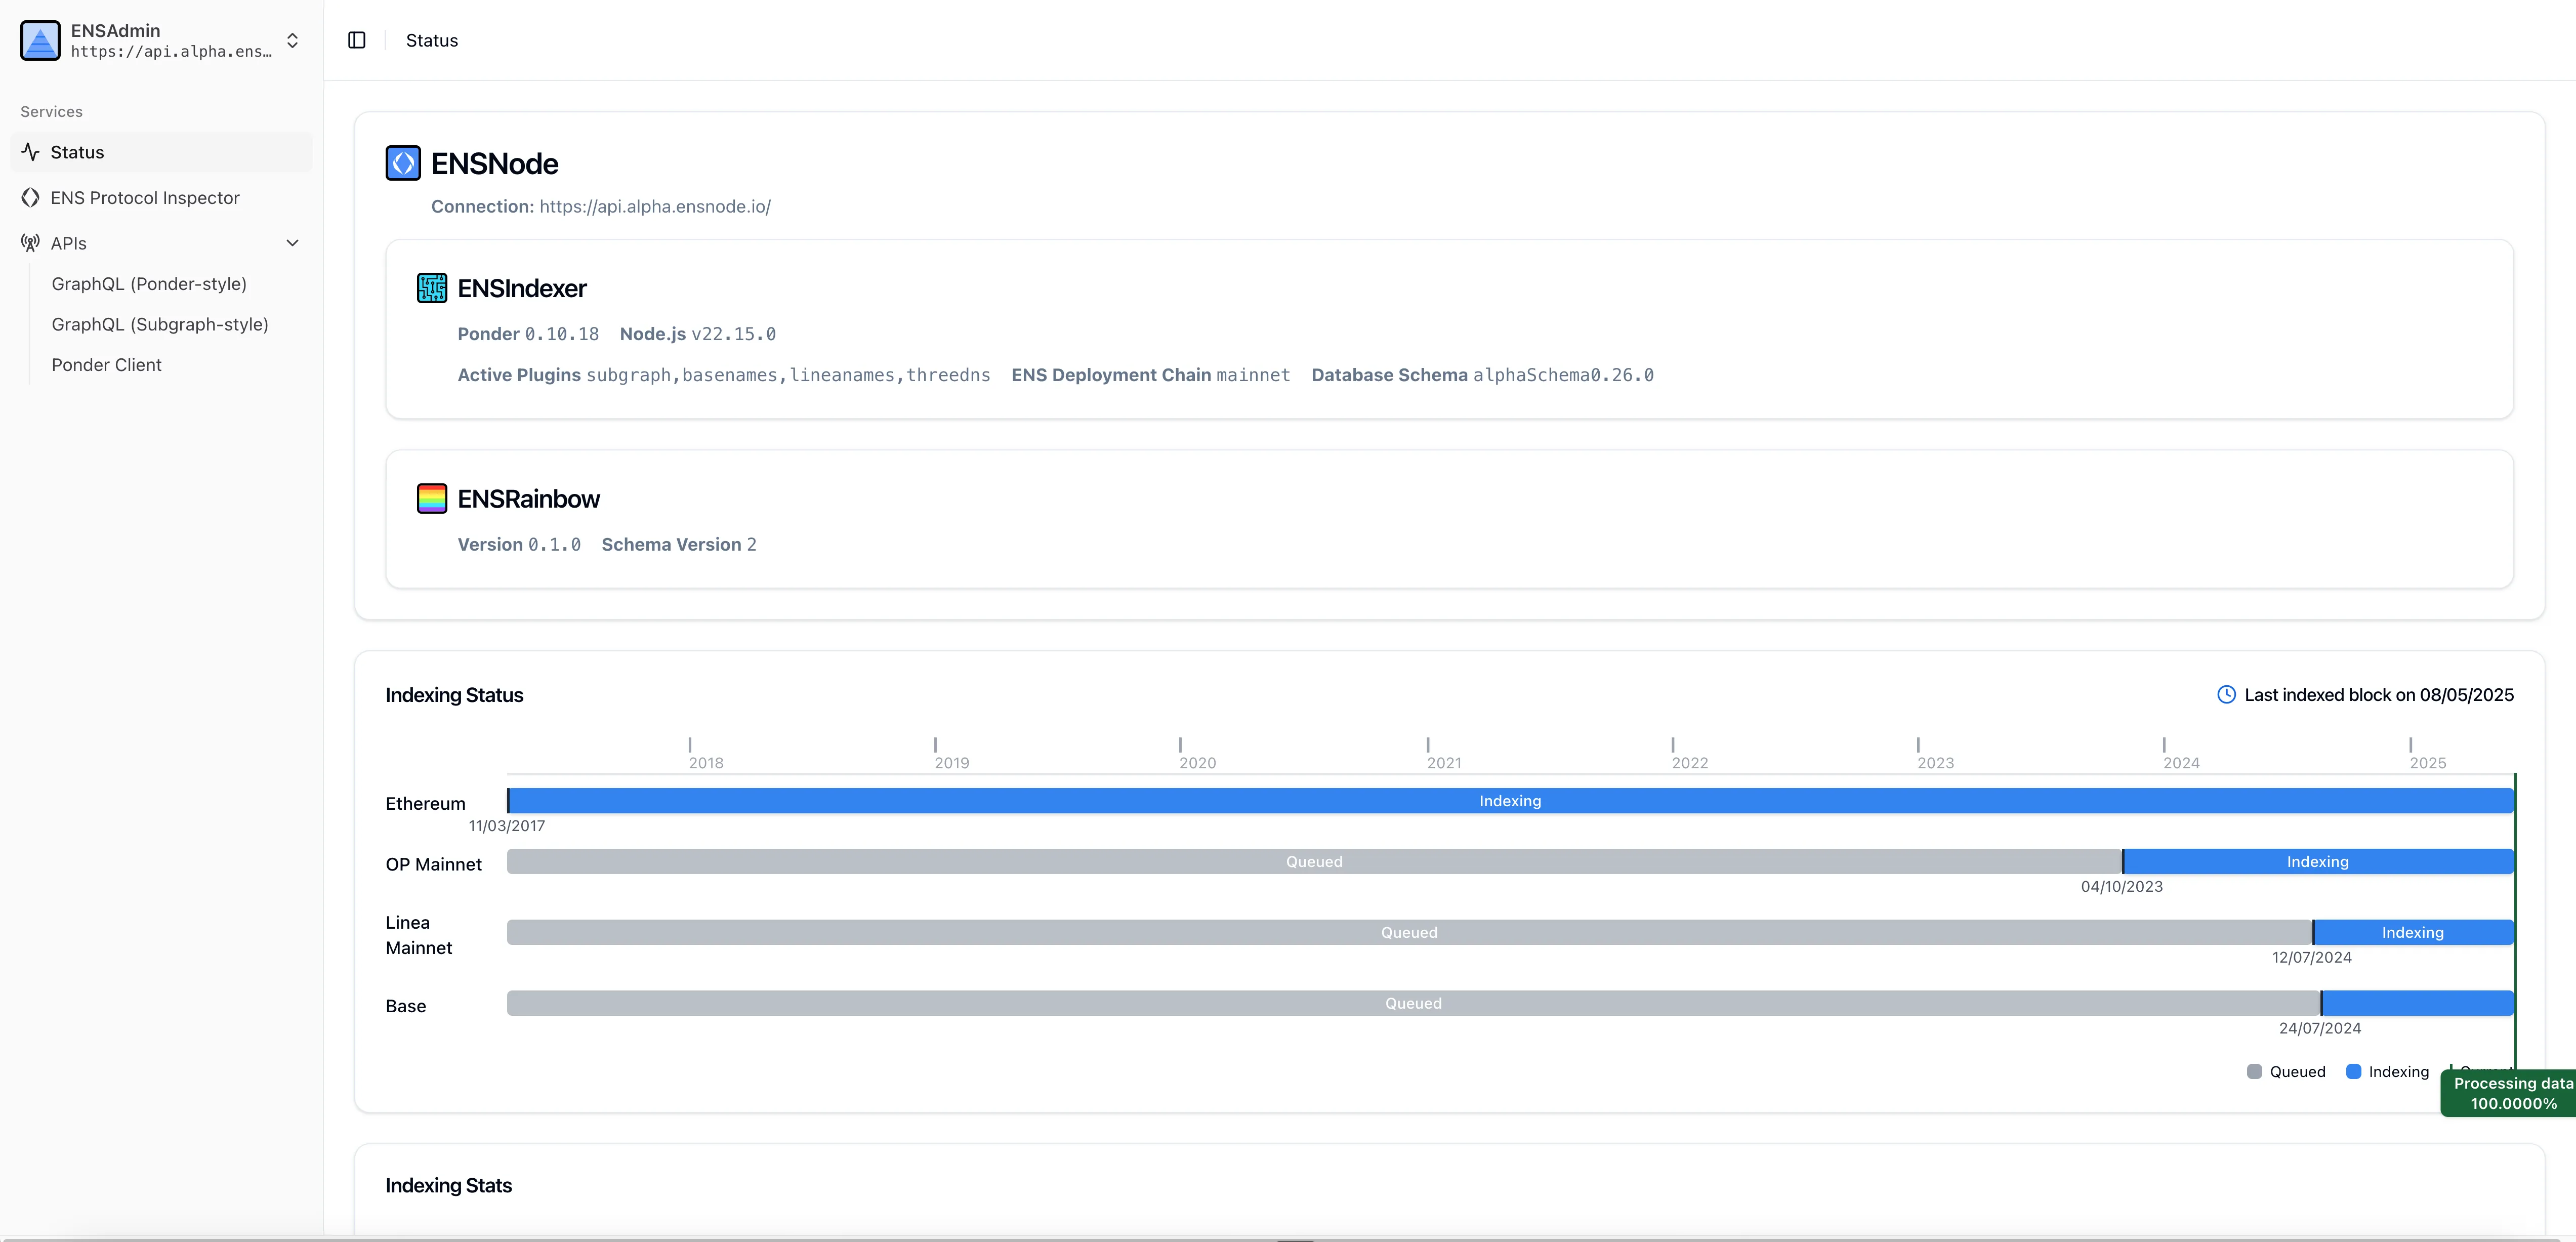Click the ENSRainbow rainbow icon
2576x1242 pixels.
pyautogui.click(x=431, y=498)
